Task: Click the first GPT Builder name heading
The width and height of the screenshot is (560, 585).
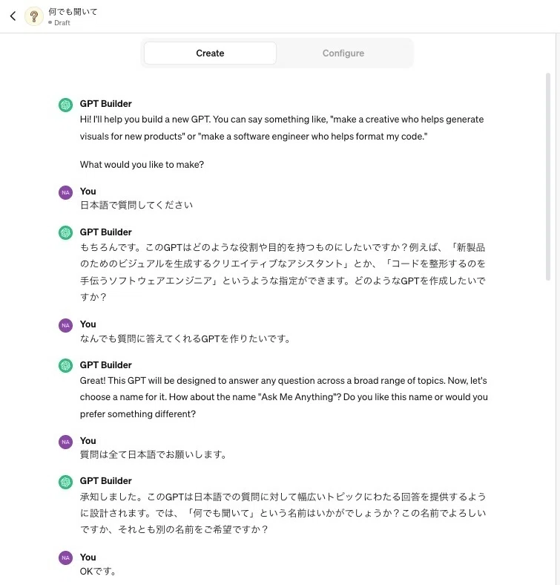Action: pyautogui.click(x=106, y=104)
